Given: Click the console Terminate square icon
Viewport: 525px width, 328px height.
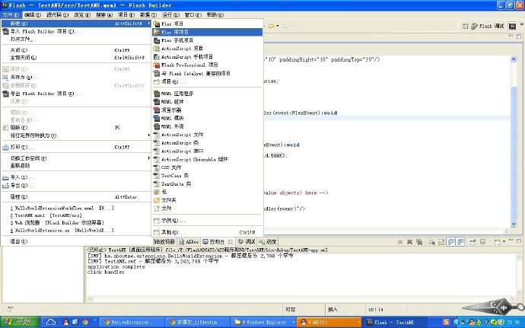Looking at the screenshot, I should pos(400,241).
